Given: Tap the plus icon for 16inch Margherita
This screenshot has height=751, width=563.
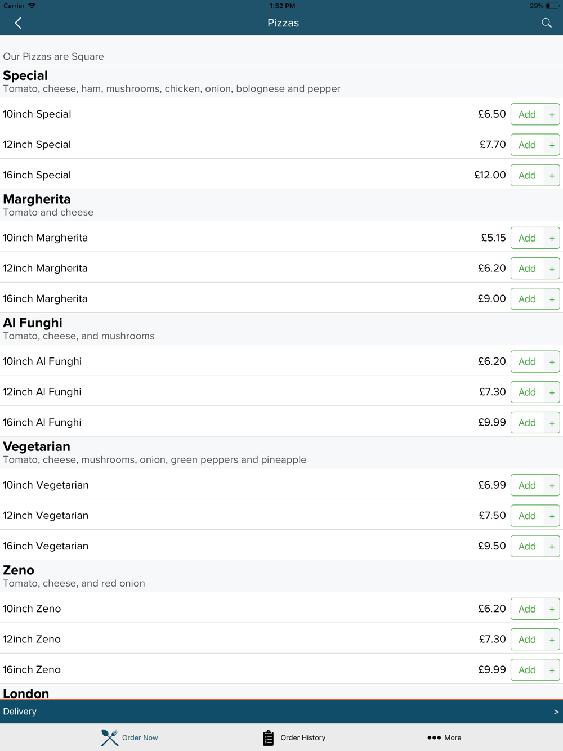Looking at the screenshot, I should coord(552,299).
